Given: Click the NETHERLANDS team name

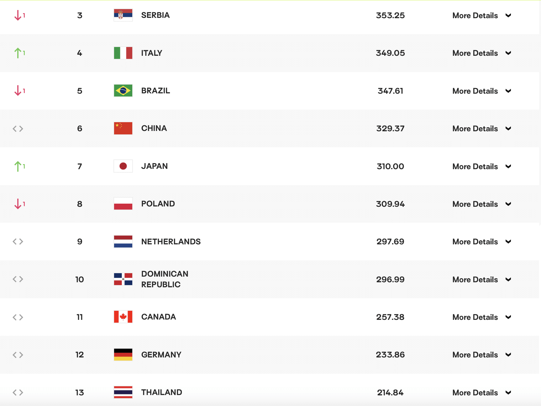Looking at the screenshot, I should 171,242.
